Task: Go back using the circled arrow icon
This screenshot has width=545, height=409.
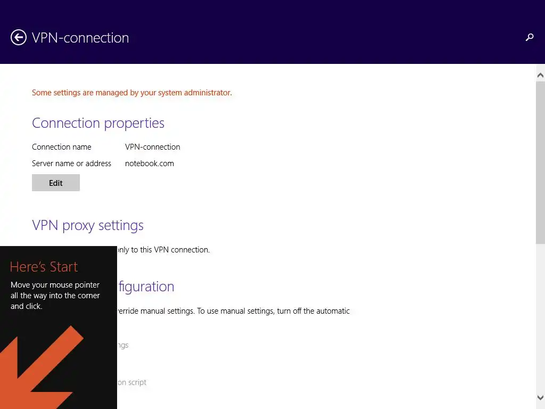Action: tap(19, 37)
